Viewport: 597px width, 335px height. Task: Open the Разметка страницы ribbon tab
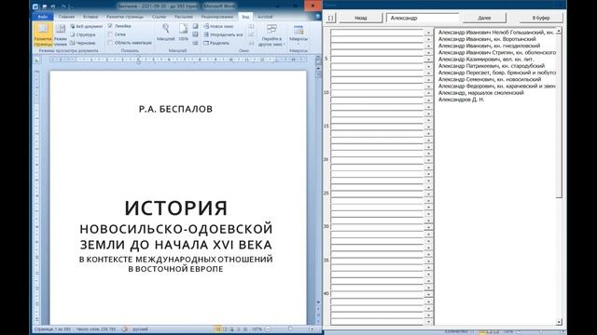click(x=125, y=17)
